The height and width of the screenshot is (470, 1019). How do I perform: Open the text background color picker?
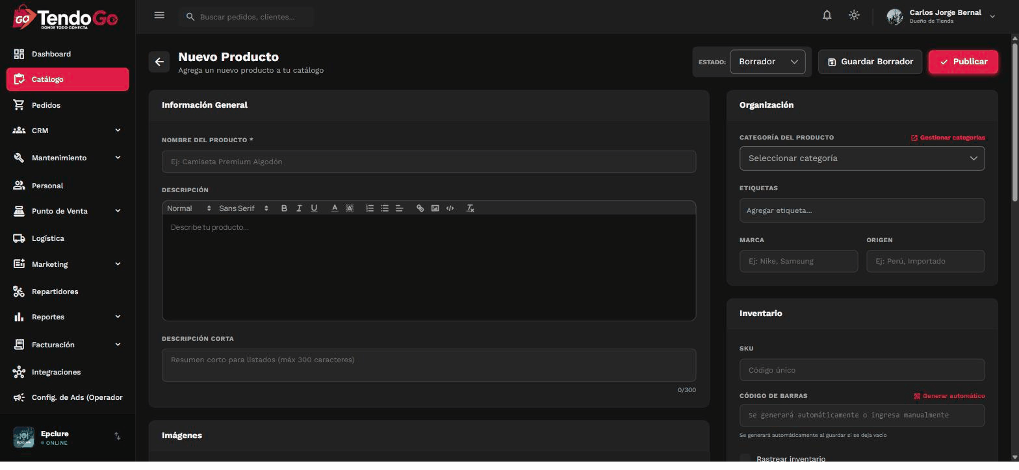pyautogui.click(x=350, y=208)
